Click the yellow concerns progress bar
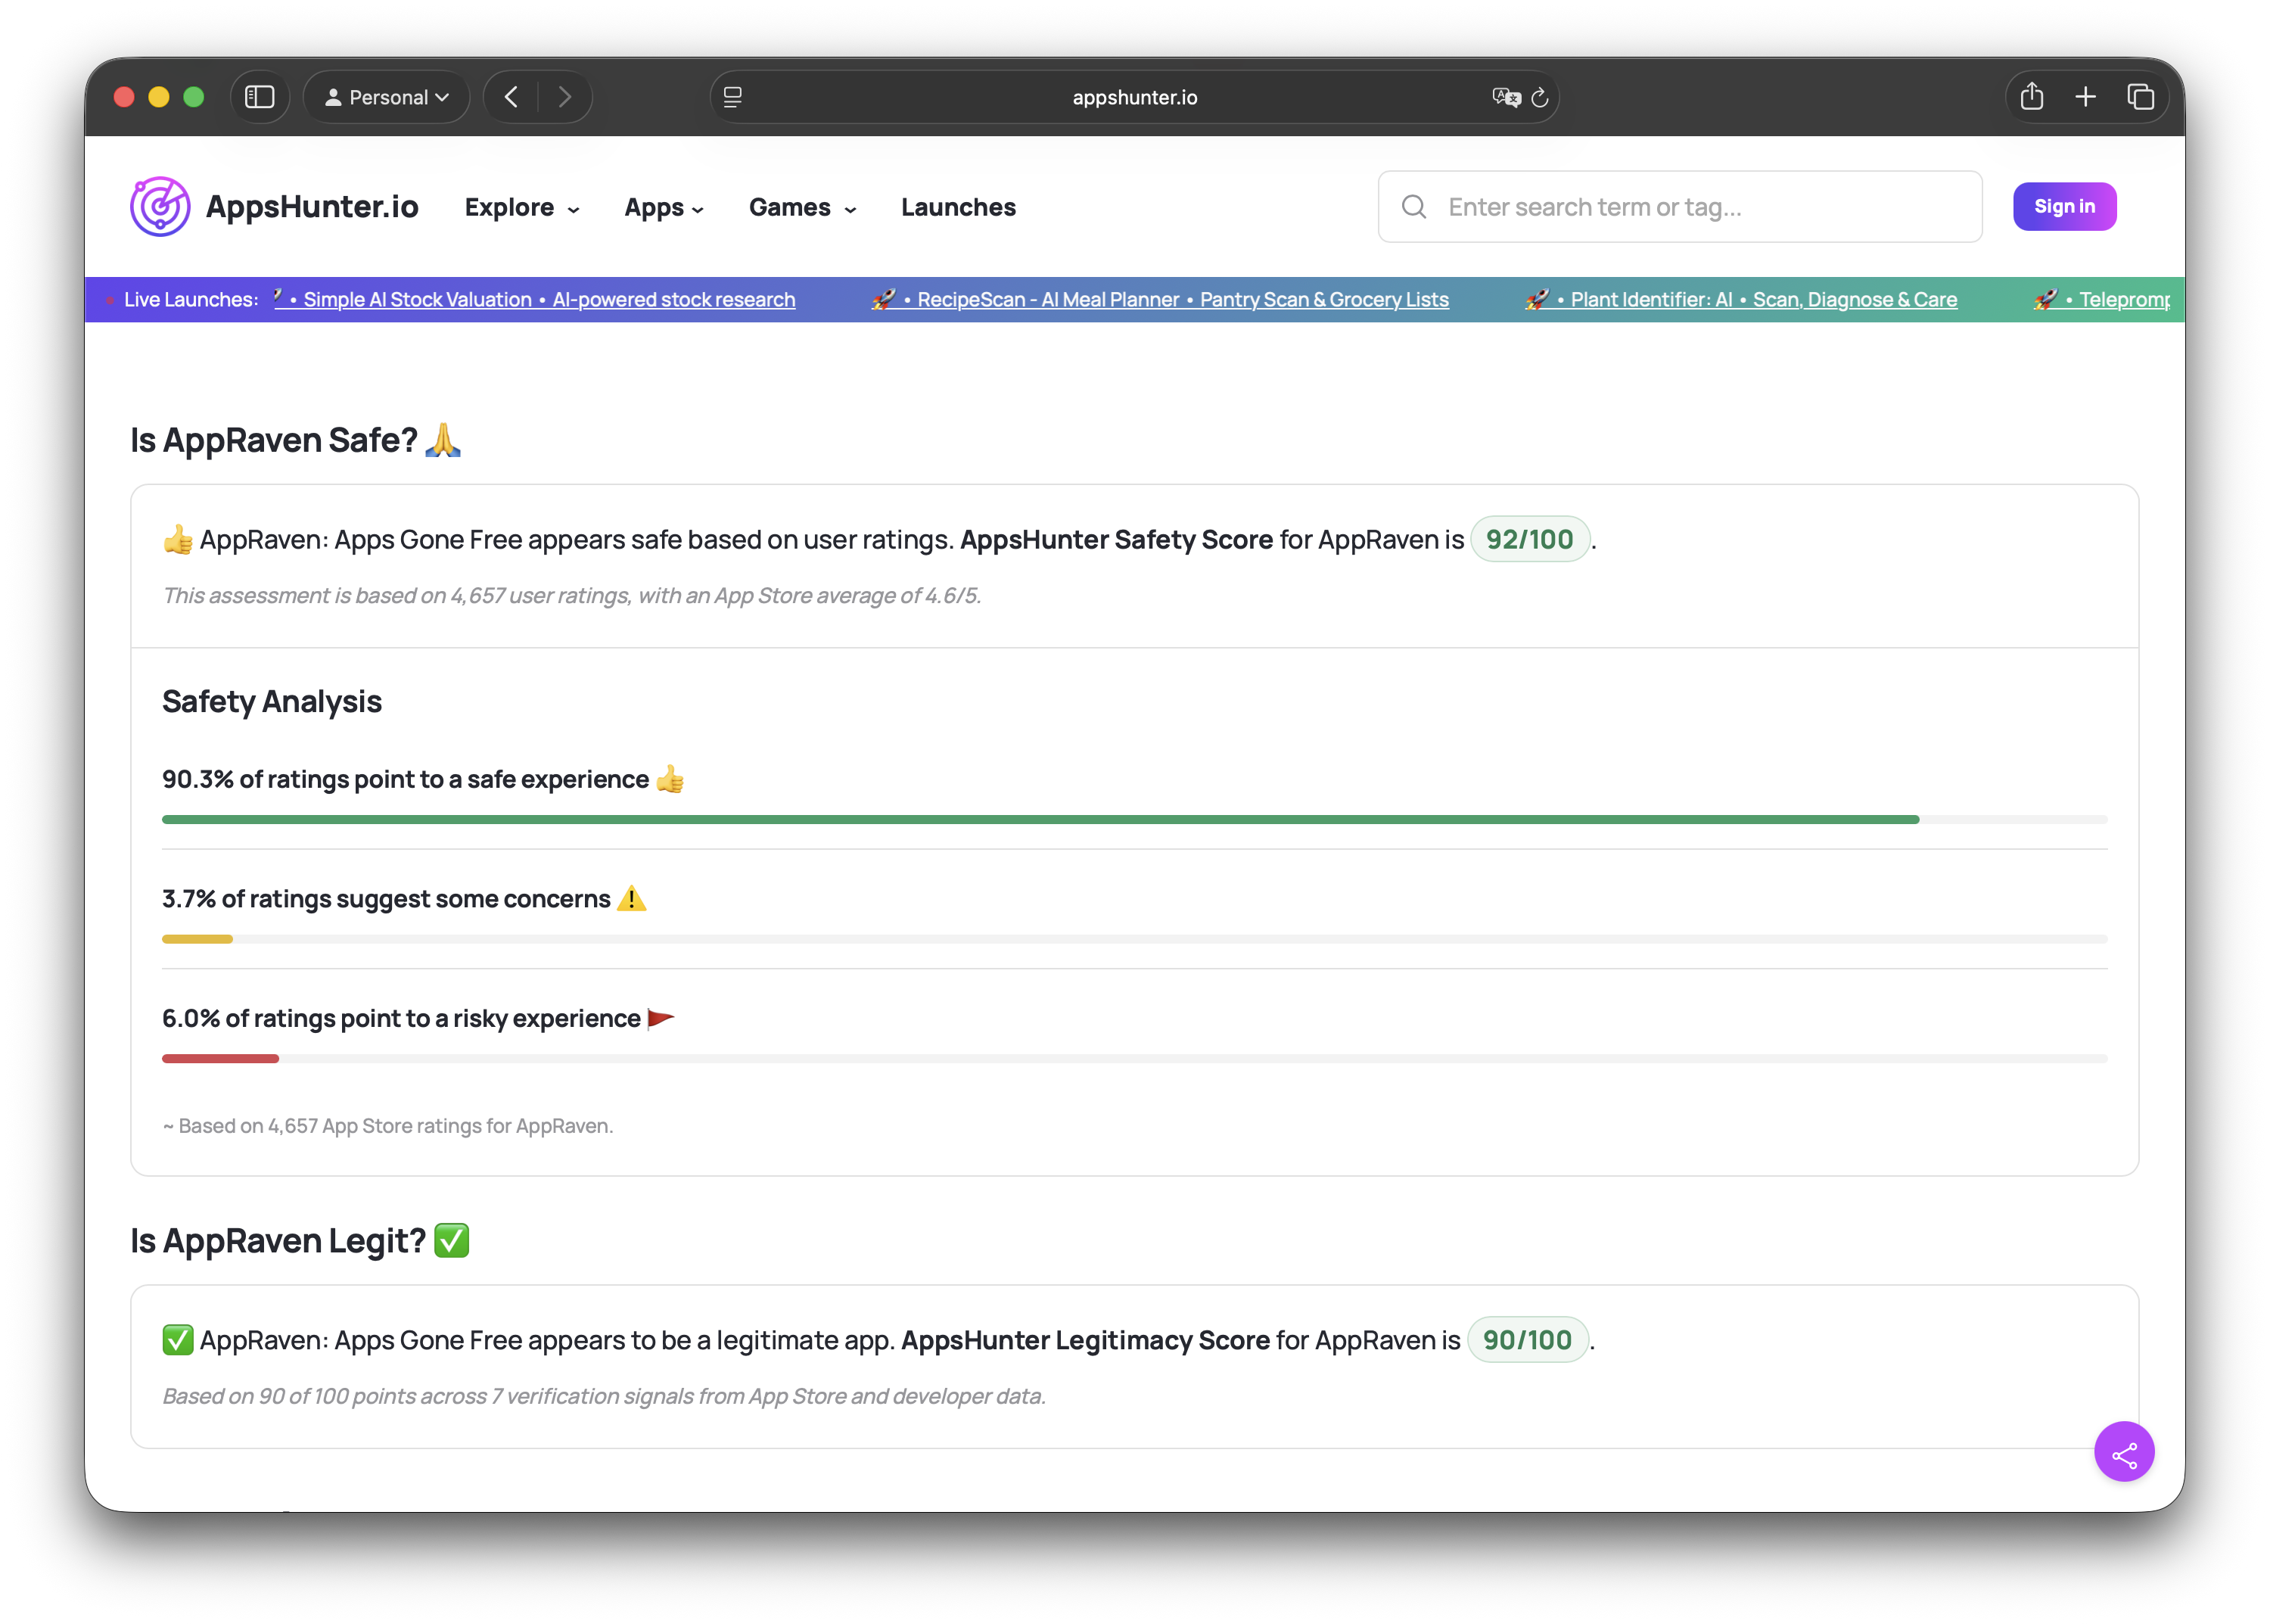The image size is (2270, 1624). 197,939
